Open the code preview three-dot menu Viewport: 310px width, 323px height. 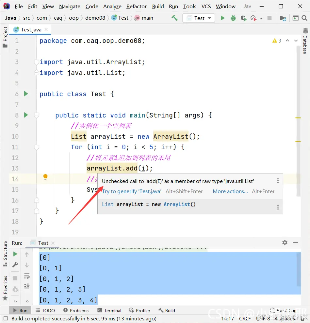[x=278, y=207]
